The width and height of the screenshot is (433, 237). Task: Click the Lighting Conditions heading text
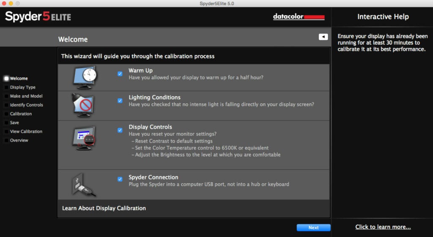pos(154,97)
